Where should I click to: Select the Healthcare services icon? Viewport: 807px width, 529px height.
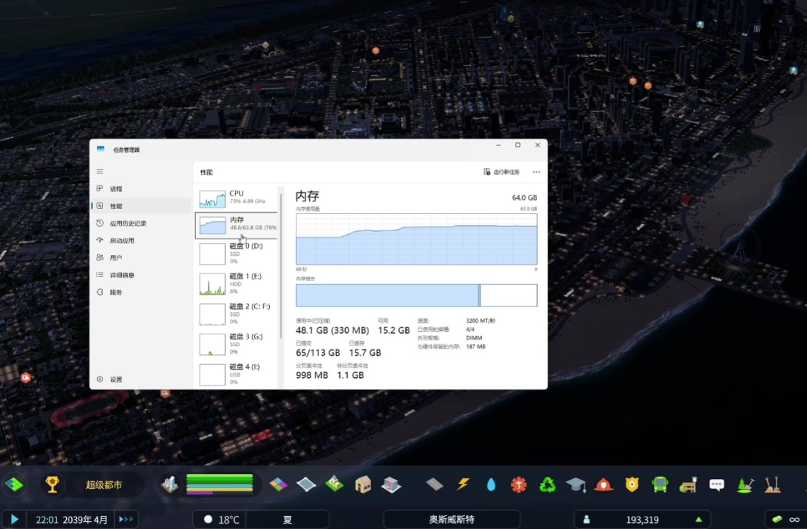pos(518,484)
